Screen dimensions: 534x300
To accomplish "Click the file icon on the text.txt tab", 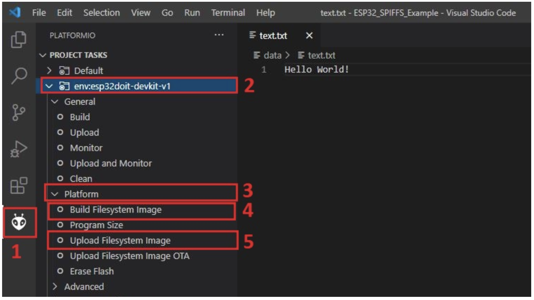I will coord(252,35).
